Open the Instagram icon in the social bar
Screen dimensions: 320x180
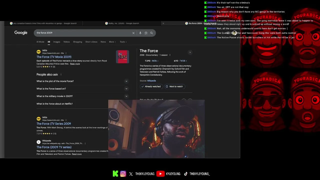tap(123, 174)
